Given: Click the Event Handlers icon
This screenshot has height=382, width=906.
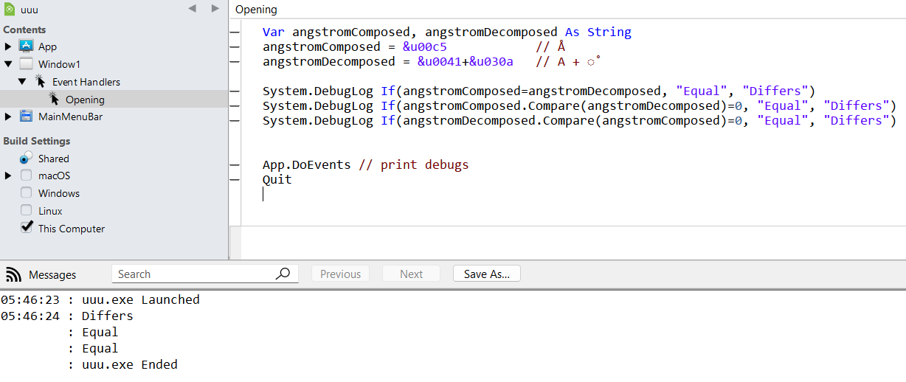Looking at the screenshot, I should pos(40,81).
